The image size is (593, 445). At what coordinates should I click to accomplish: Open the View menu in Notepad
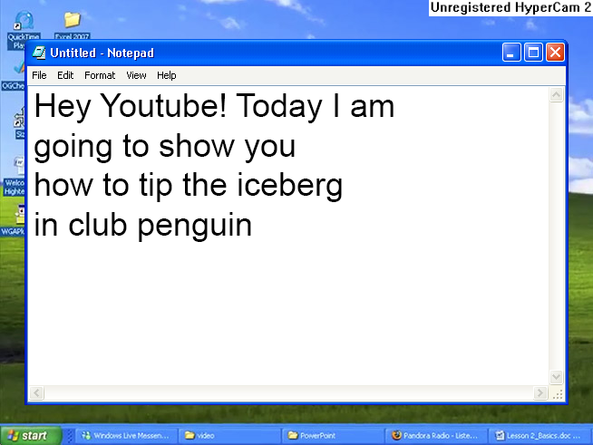(x=136, y=75)
